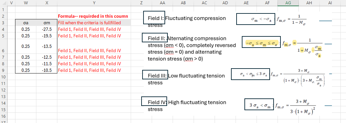Select cell with σm header

pos(47,23)
